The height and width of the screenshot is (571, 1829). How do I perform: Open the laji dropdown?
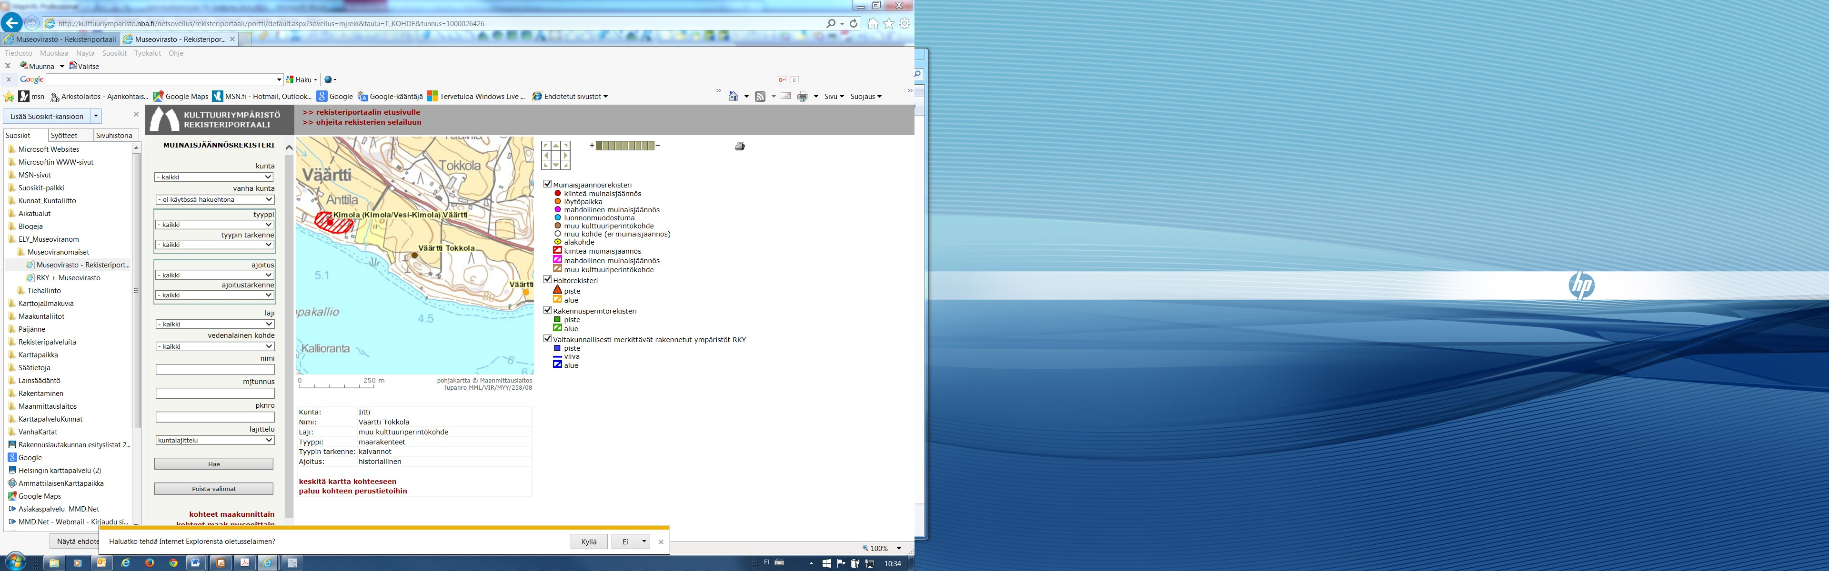coord(214,324)
